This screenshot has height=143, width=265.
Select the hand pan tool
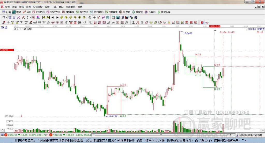point(90,17)
